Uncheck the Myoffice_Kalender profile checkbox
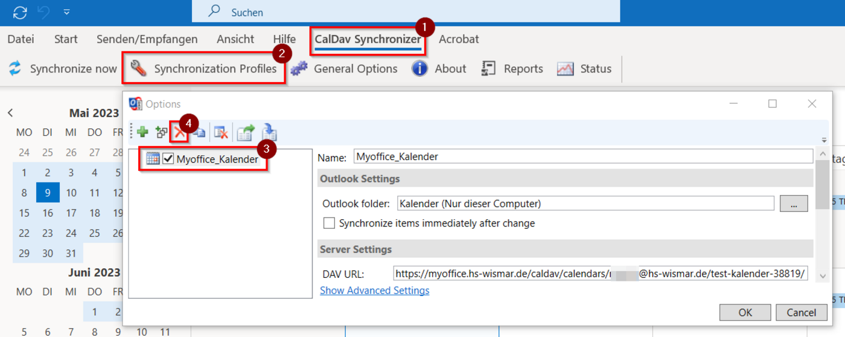Viewport: 845px width, 337px height. [168, 159]
